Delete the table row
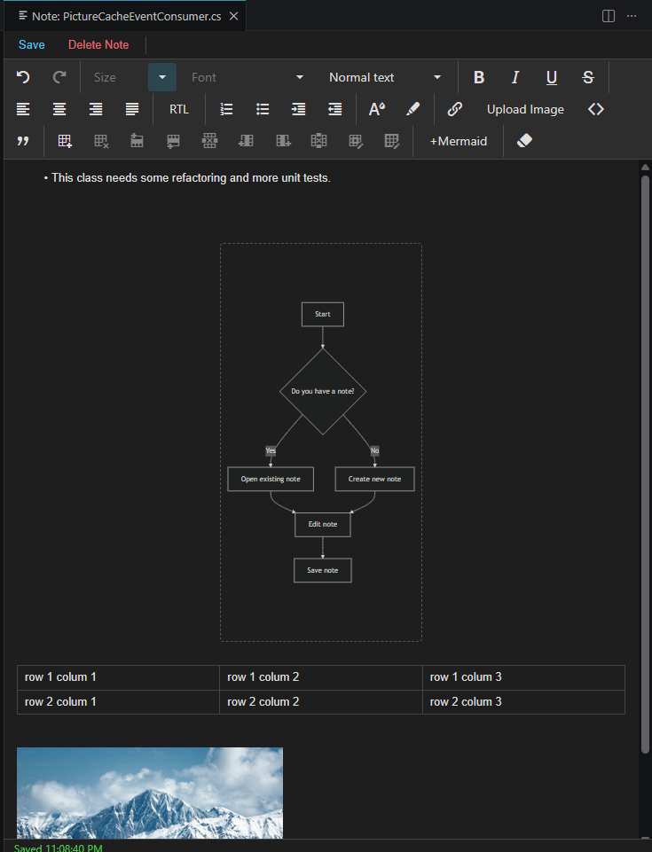The width and height of the screenshot is (652, 852). point(210,141)
